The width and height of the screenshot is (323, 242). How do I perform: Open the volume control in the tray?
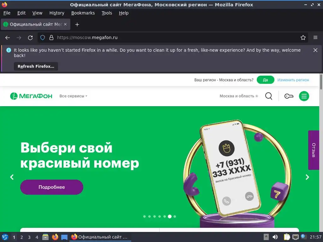pyautogui.click(x=275, y=237)
